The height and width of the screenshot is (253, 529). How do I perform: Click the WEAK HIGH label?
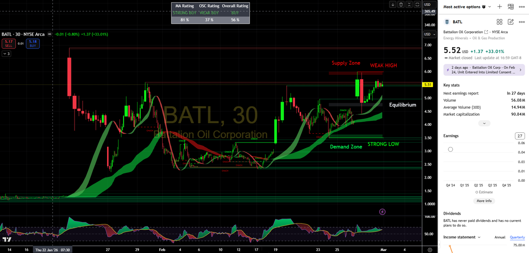(x=384, y=66)
